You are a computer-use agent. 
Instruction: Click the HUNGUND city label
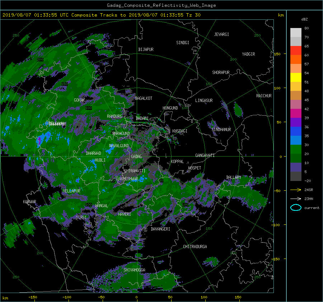[x=170, y=108]
